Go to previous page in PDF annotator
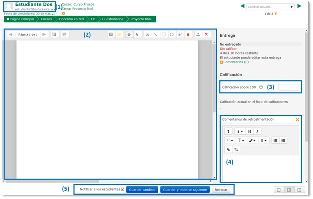This screenshot has height=199, width=313. tap(11, 35)
